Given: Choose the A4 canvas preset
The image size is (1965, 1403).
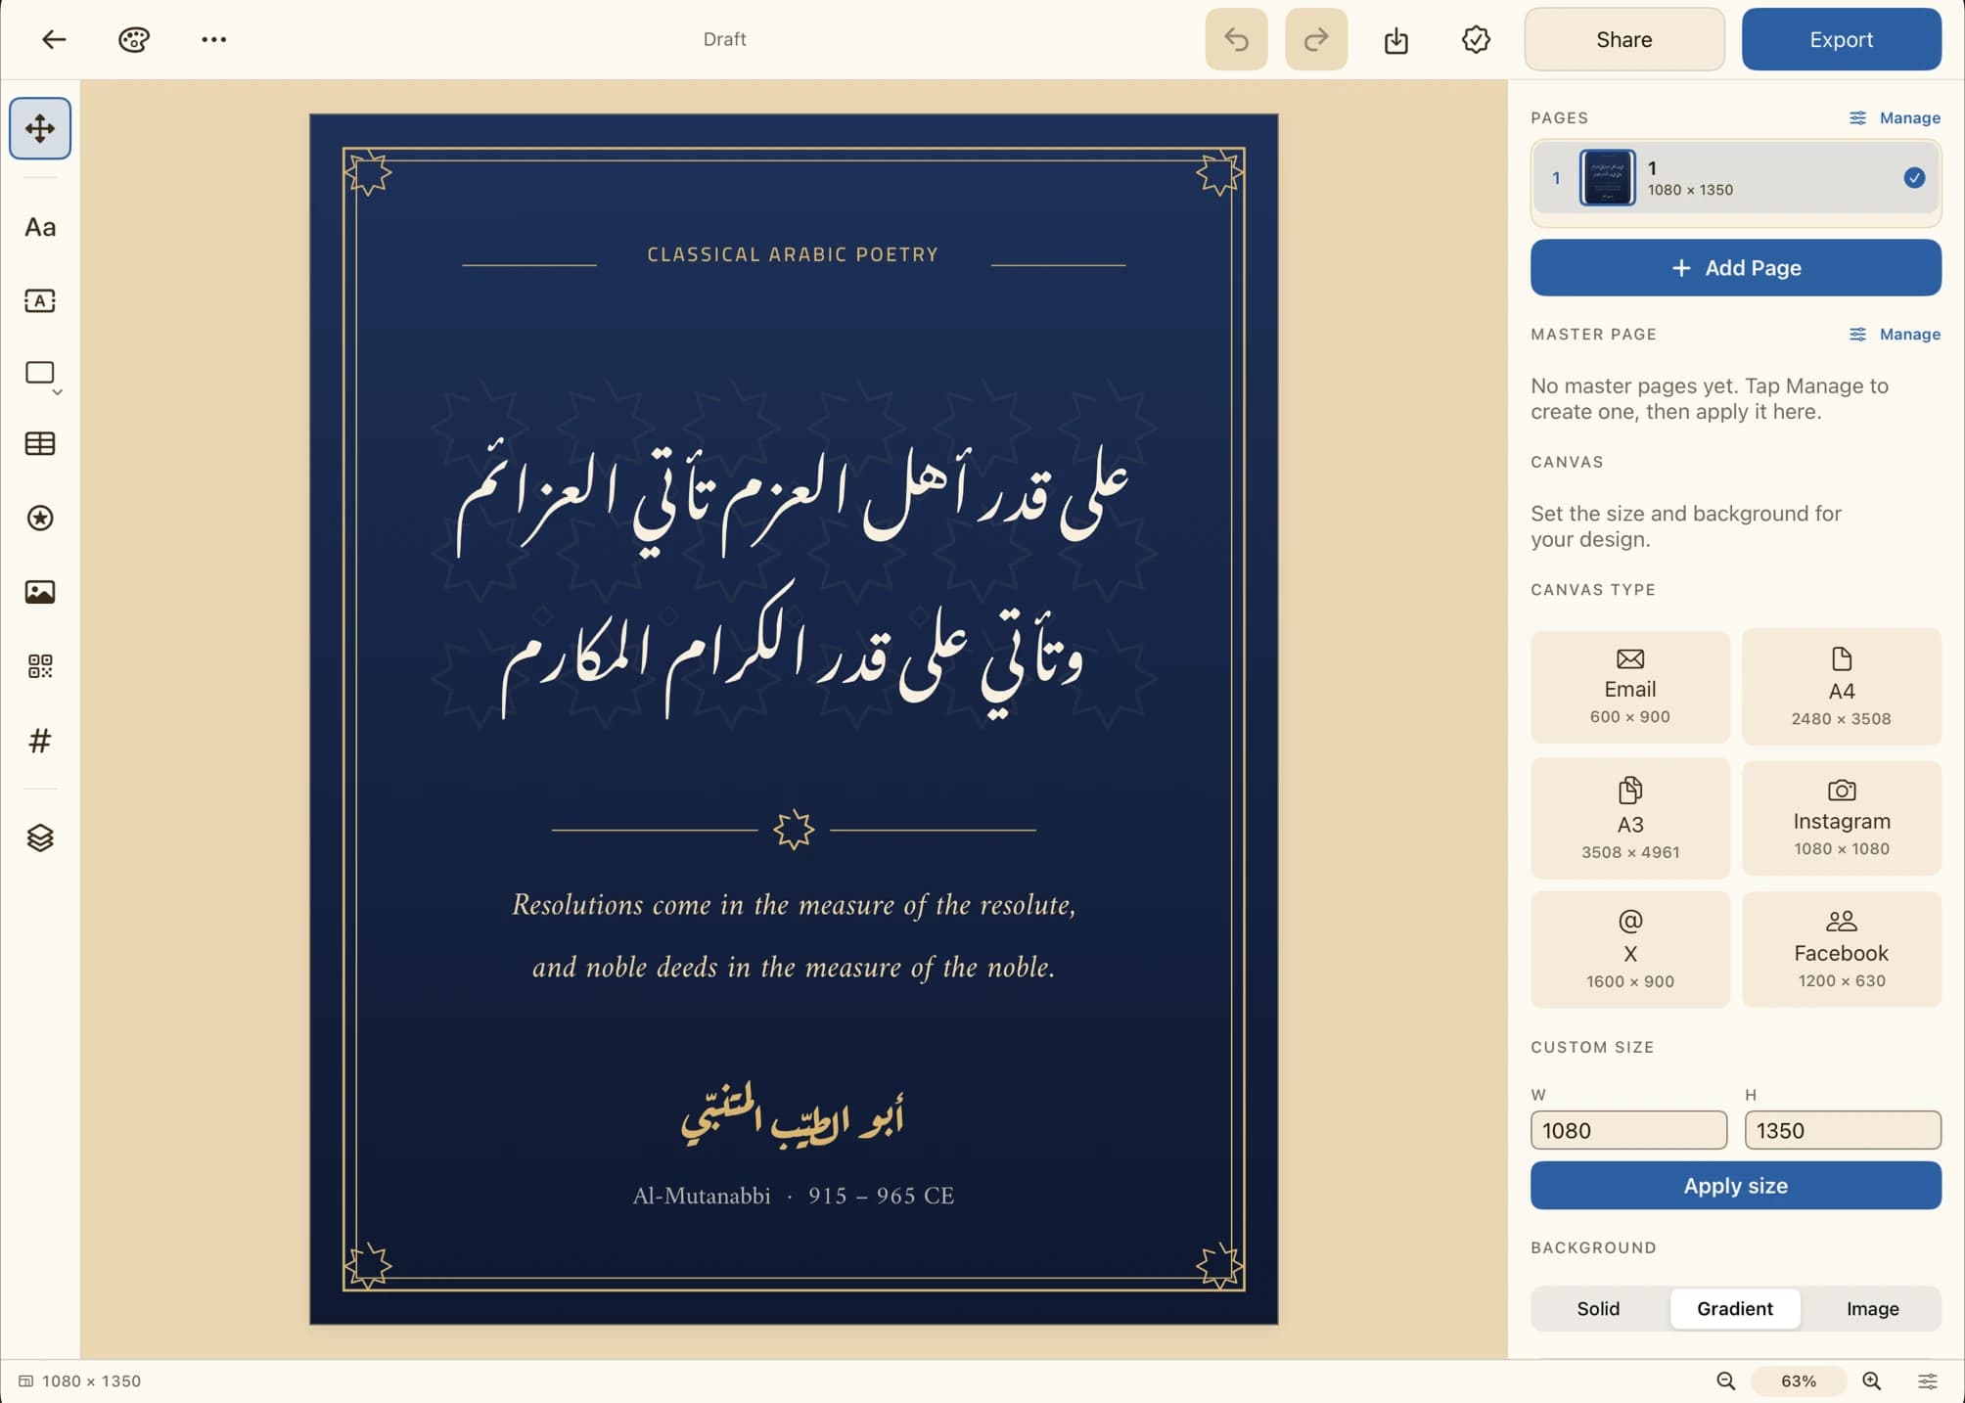Looking at the screenshot, I should point(1841,687).
